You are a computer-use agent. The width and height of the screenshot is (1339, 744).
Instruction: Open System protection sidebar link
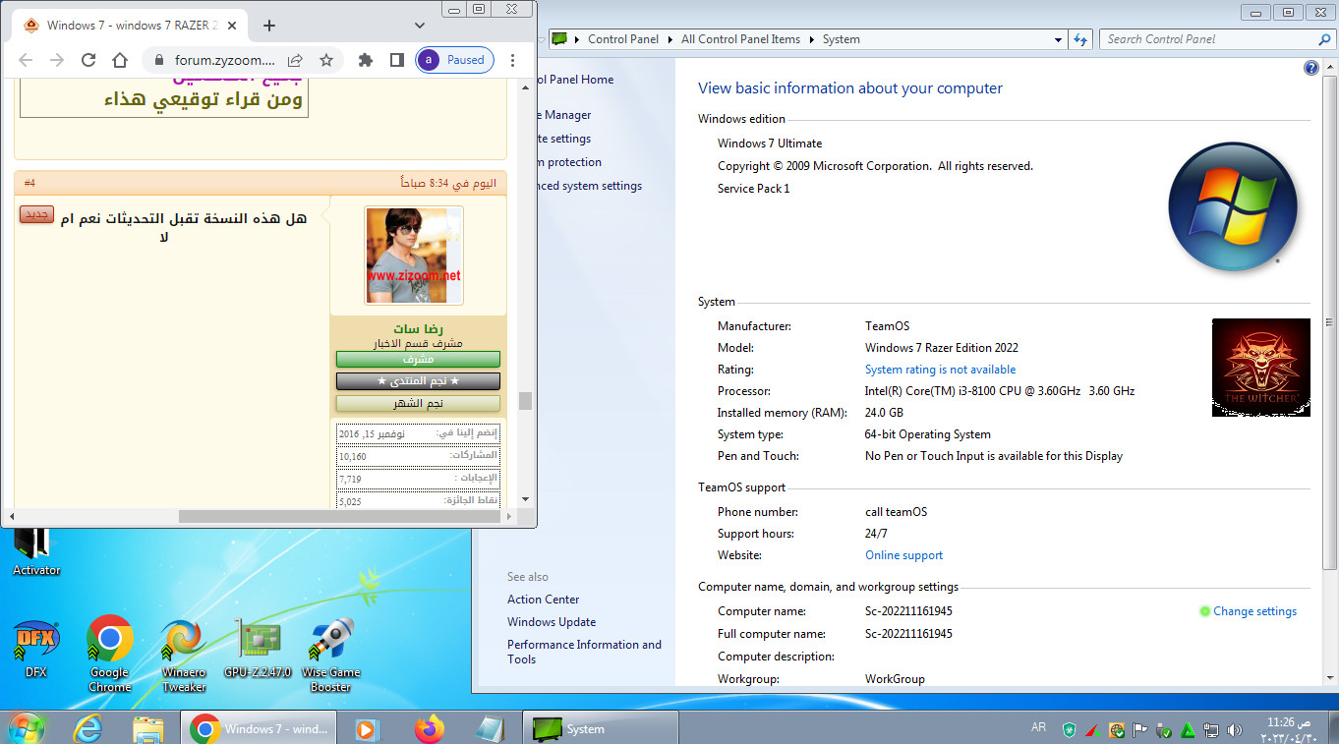[x=570, y=162]
